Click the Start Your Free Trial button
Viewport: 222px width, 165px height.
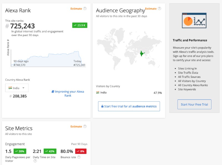click(x=194, y=105)
